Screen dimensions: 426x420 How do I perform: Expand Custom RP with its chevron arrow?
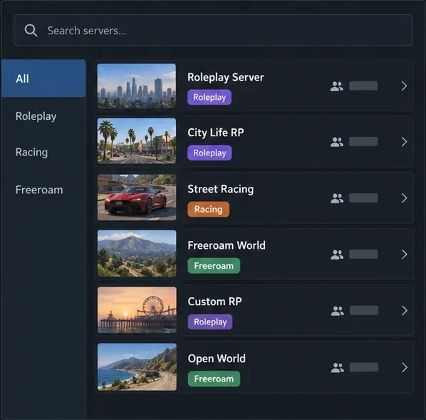click(x=405, y=310)
